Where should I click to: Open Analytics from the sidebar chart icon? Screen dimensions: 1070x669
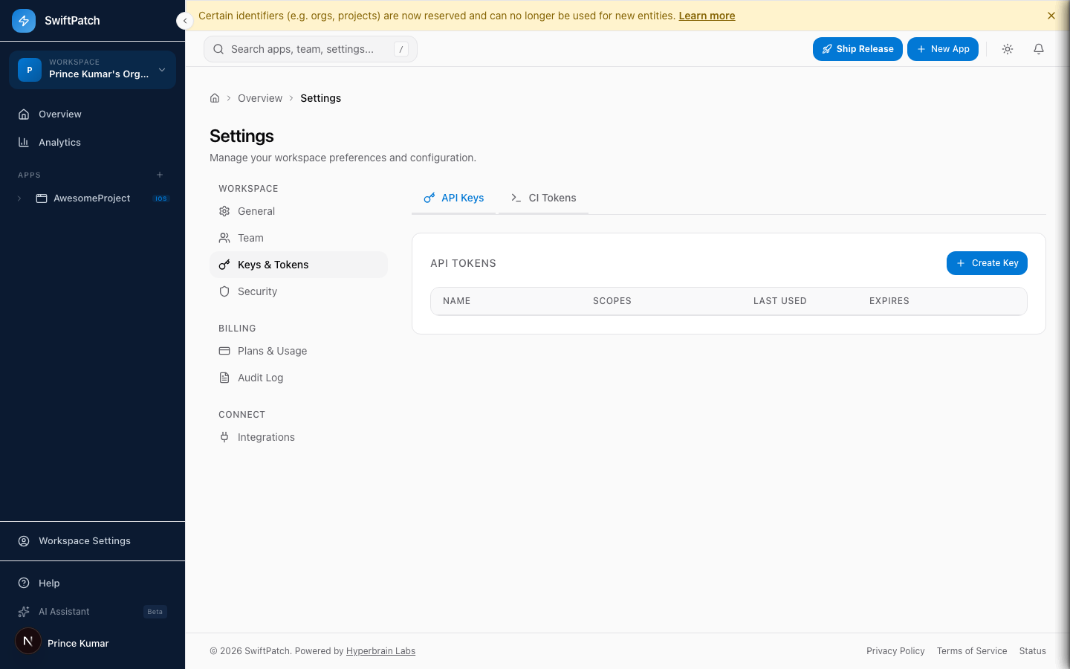point(25,142)
